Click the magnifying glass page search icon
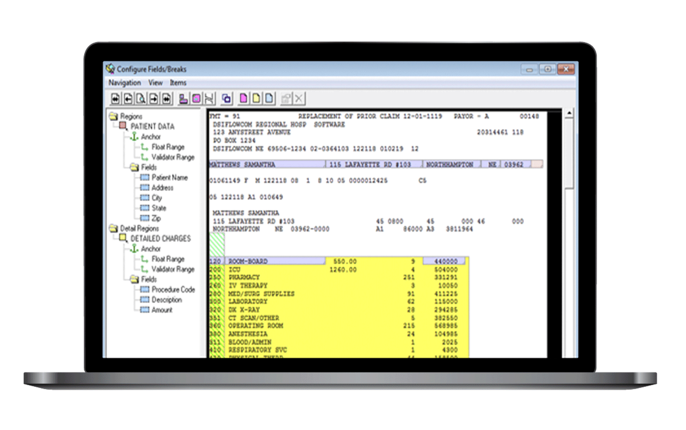This screenshot has height=430, width=686. (141, 99)
